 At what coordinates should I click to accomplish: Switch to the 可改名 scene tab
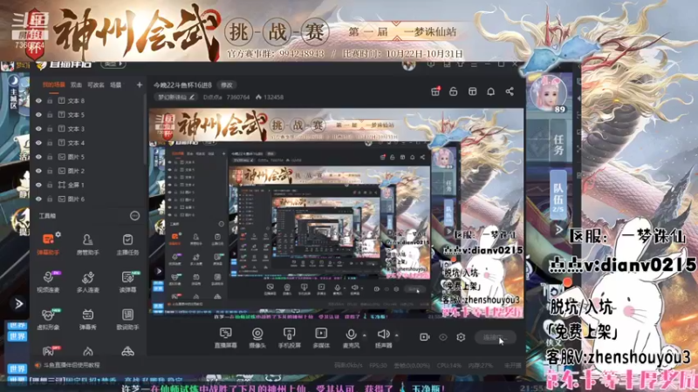pyautogui.click(x=96, y=84)
